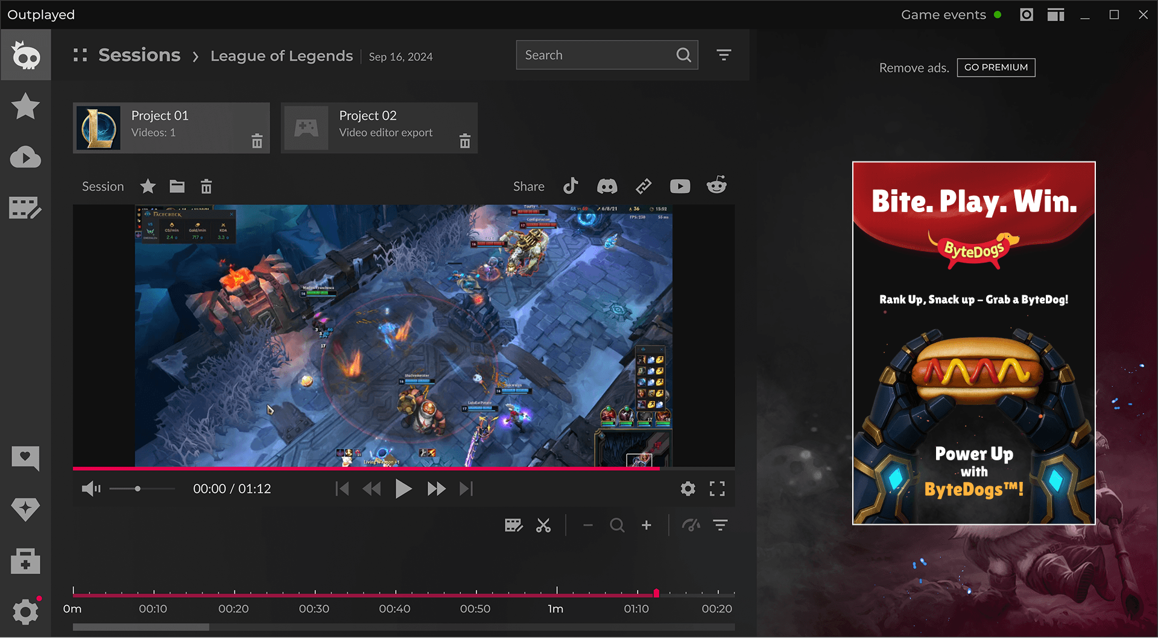Click the video progress bar
This screenshot has height=638, width=1158.
(403, 468)
